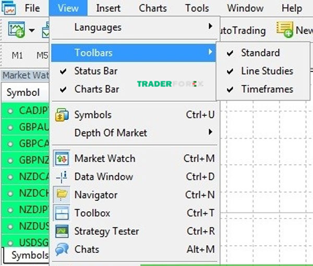313x266 pixels.
Task: Open the Window menu
Action: (x=245, y=8)
